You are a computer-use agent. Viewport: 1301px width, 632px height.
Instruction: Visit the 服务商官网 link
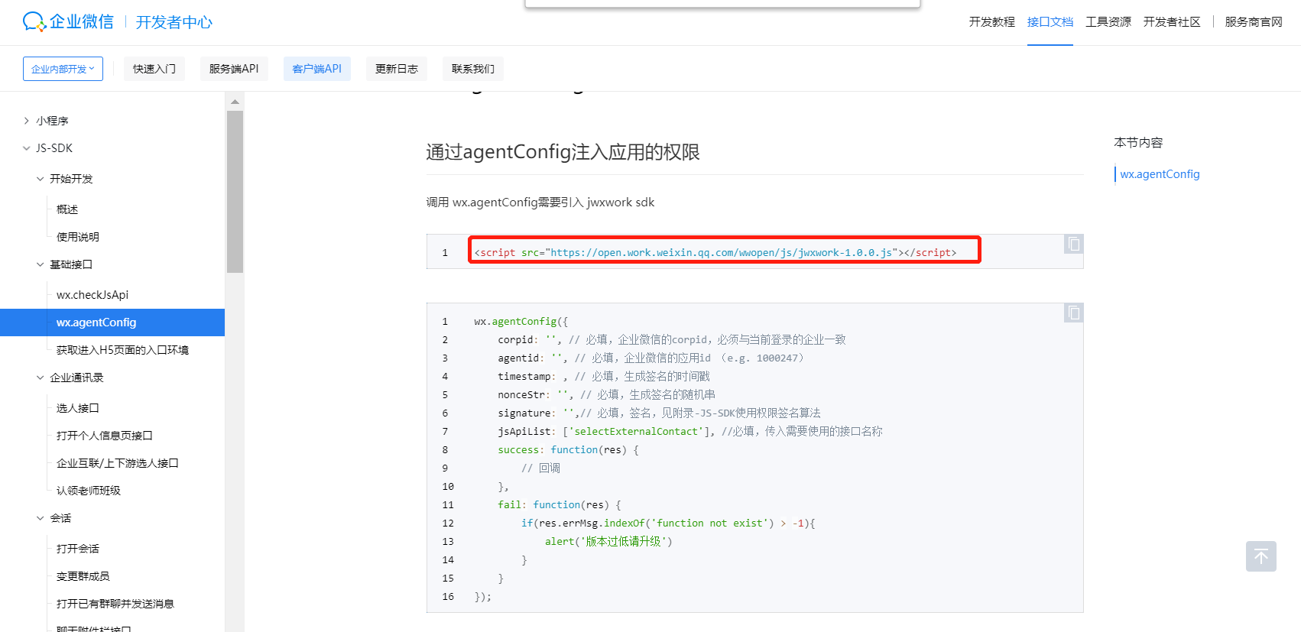click(x=1254, y=22)
